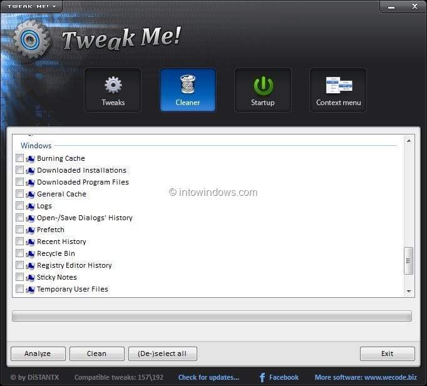Click the Registry Editor History item icon
The height and width of the screenshot is (386, 427).
tap(31, 265)
